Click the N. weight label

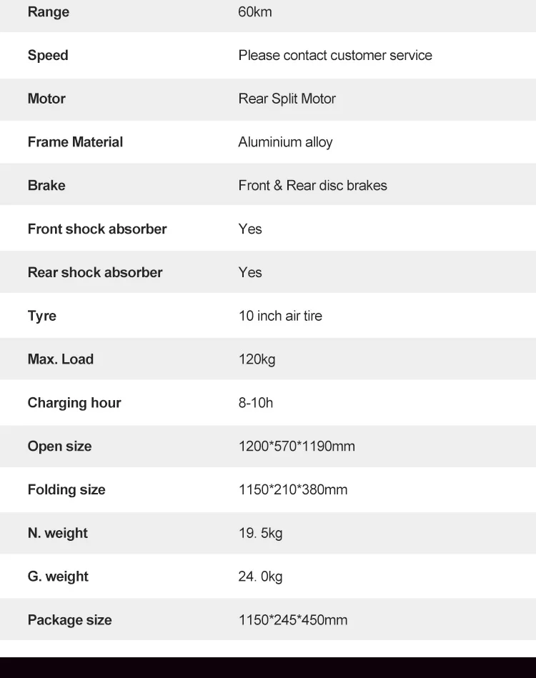[x=58, y=533]
